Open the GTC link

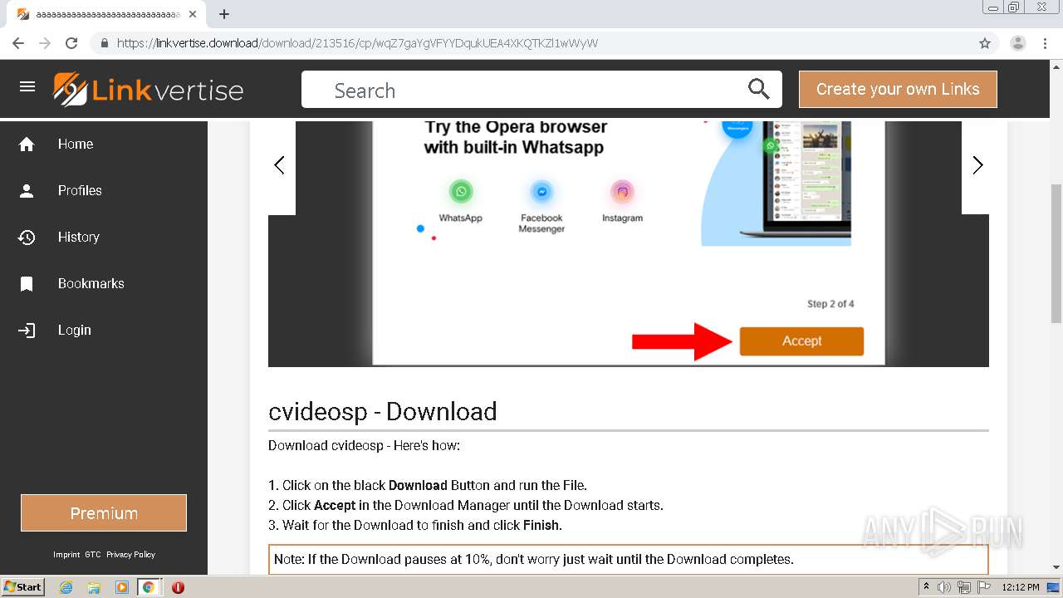(x=93, y=555)
